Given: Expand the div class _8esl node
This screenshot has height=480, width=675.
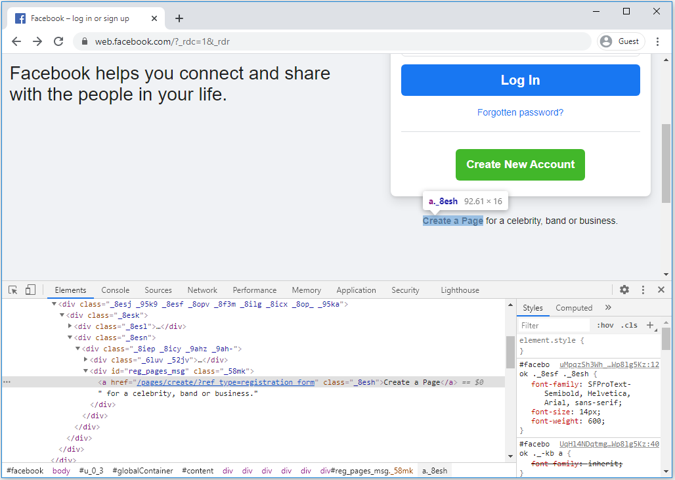Looking at the screenshot, I should (70, 326).
